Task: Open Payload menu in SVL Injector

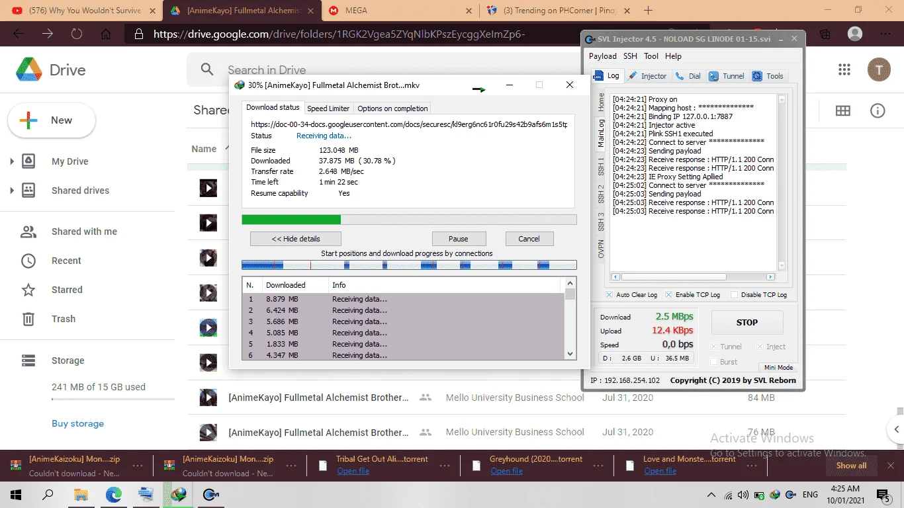Action: pos(602,56)
